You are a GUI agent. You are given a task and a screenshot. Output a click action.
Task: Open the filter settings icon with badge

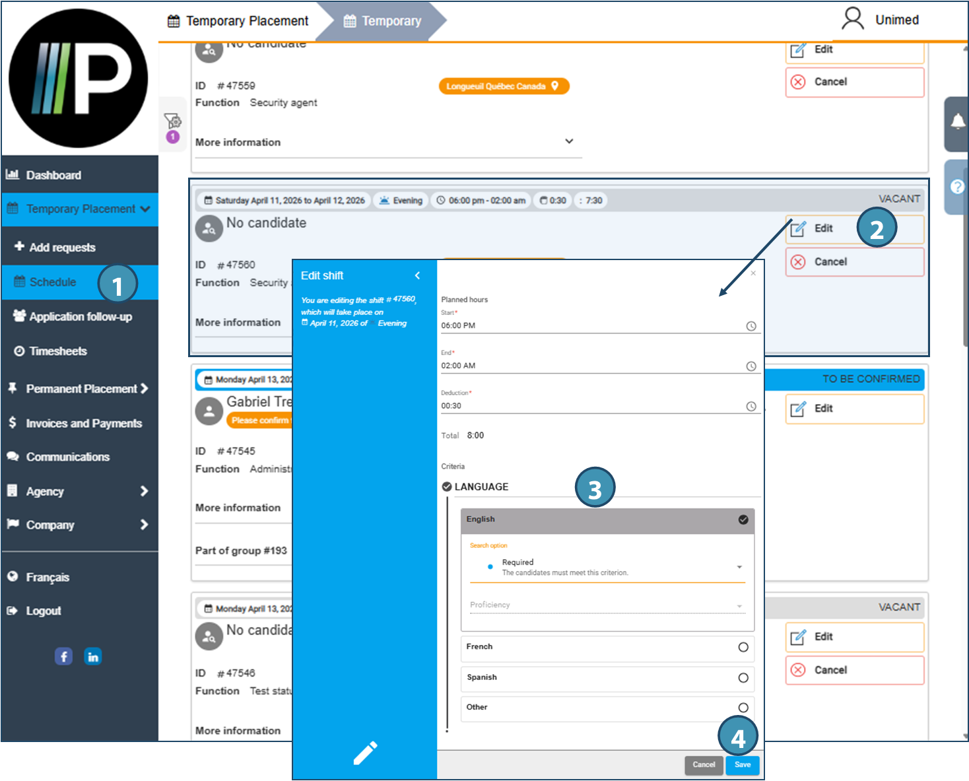click(173, 121)
